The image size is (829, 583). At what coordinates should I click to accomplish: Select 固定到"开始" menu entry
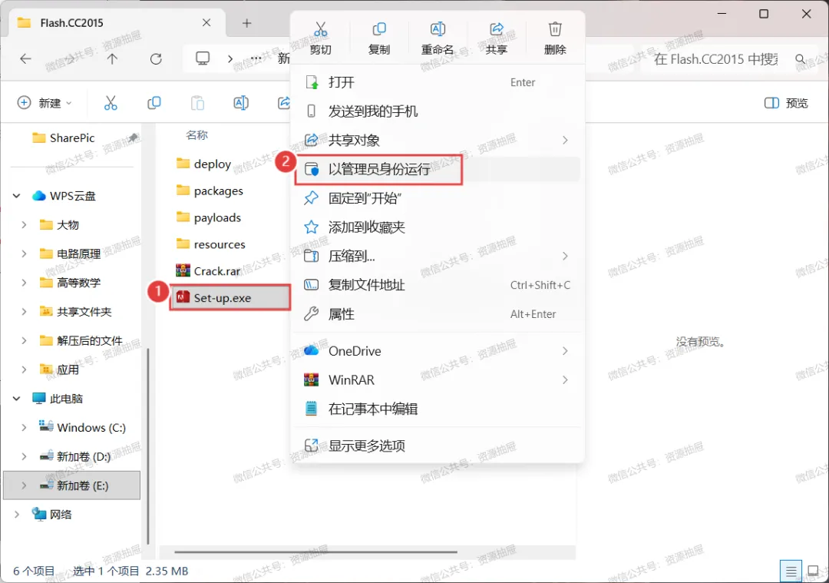click(x=438, y=198)
